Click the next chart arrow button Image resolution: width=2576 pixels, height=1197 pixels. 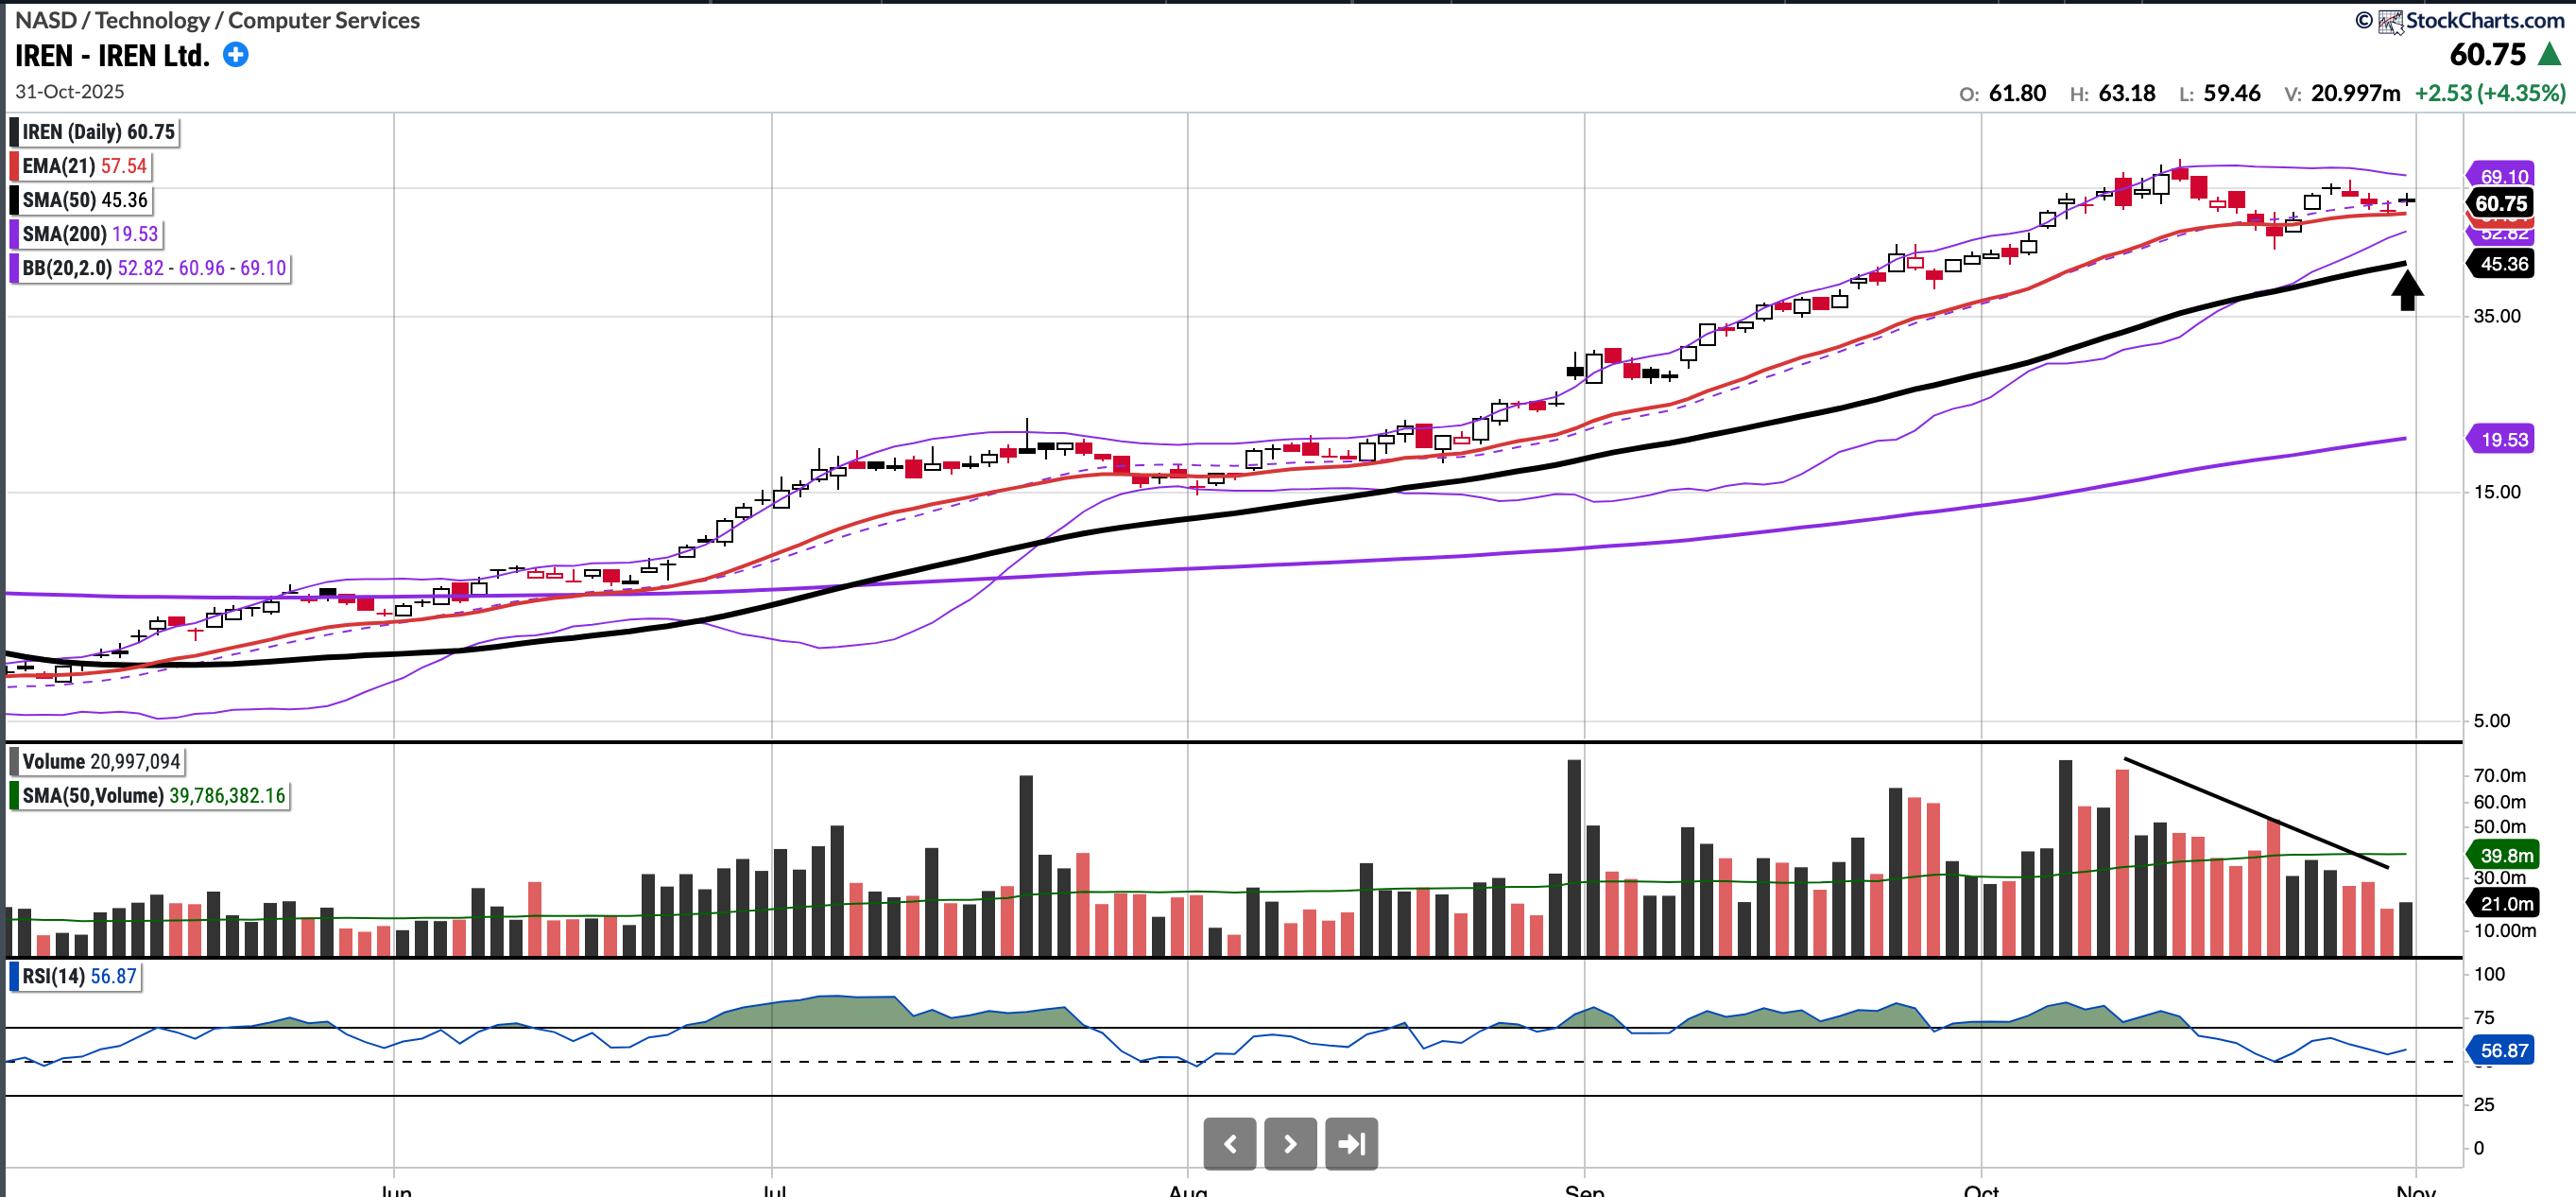(x=1290, y=1143)
